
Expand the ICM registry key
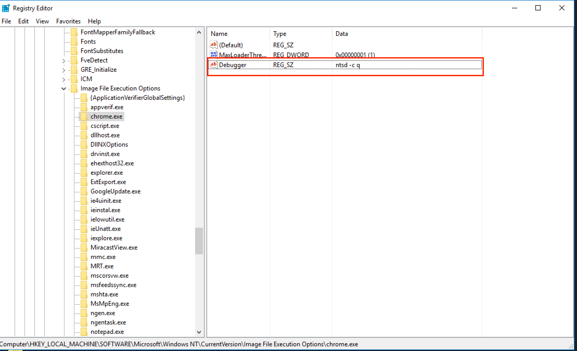coord(64,79)
